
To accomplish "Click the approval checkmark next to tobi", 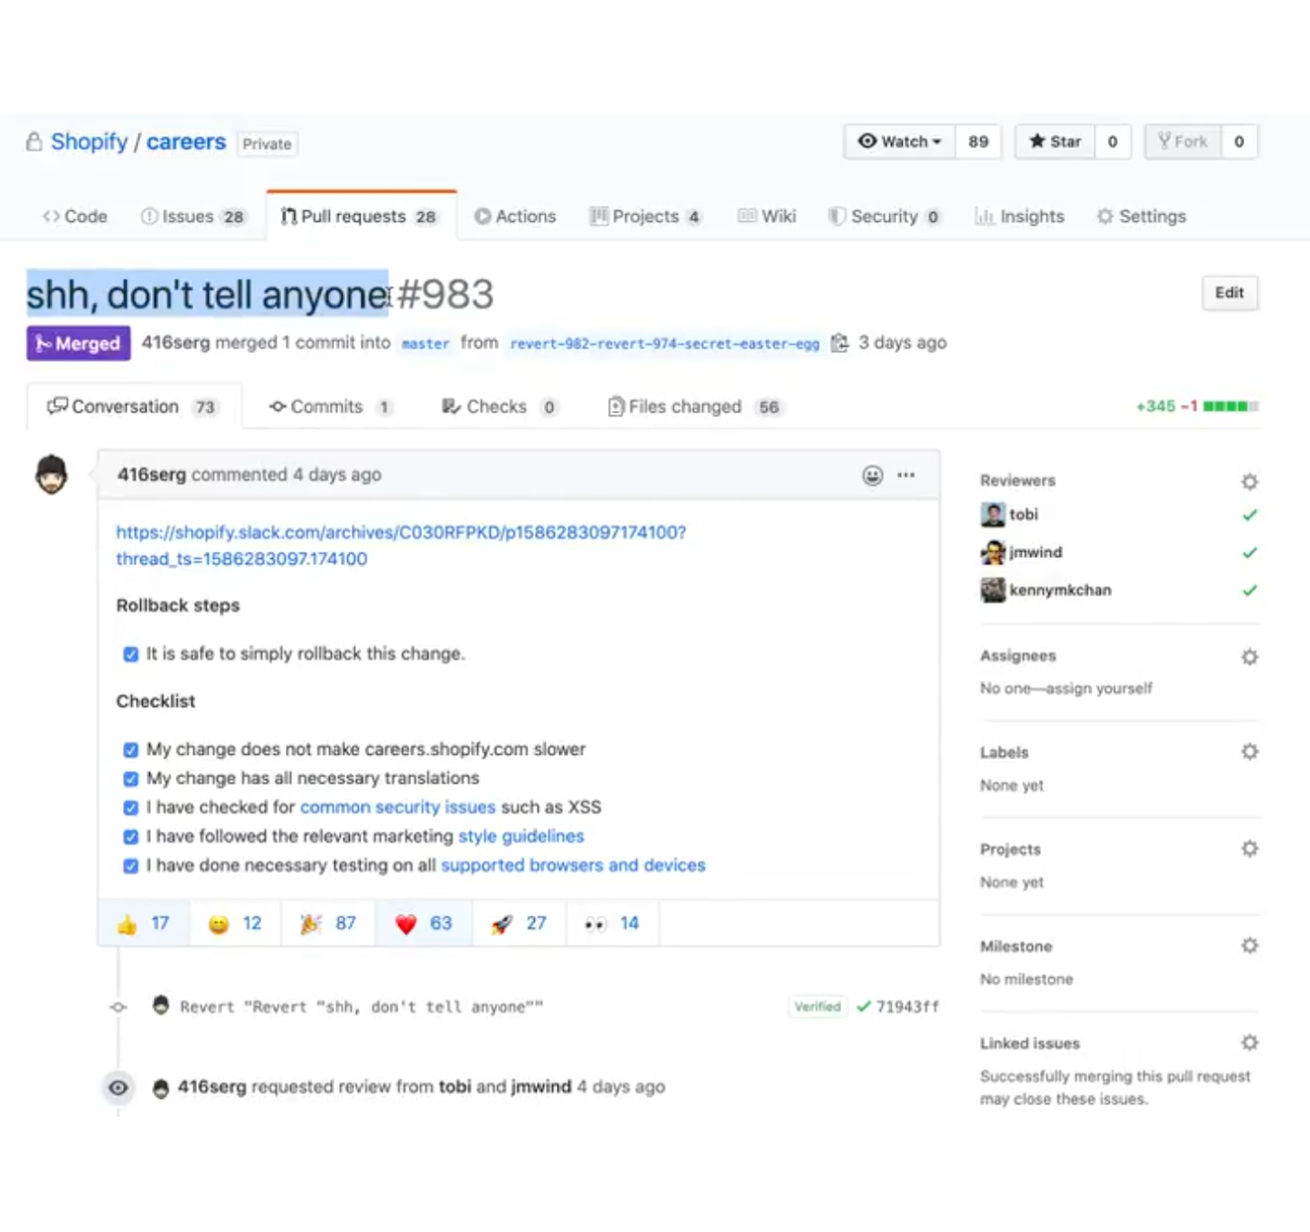I will (1250, 515).
